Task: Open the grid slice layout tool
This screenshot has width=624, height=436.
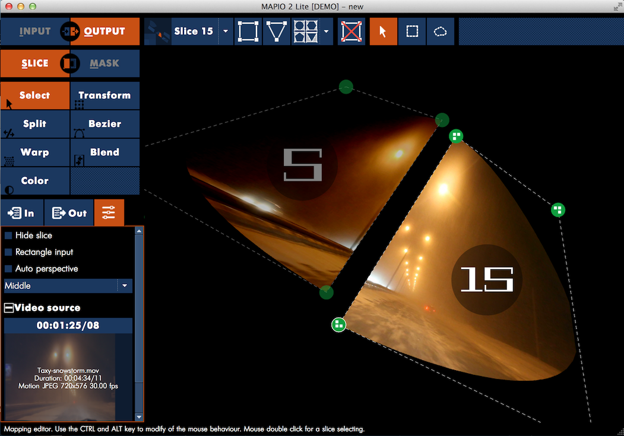Action: pyautogui.click(x=307, y=31)
